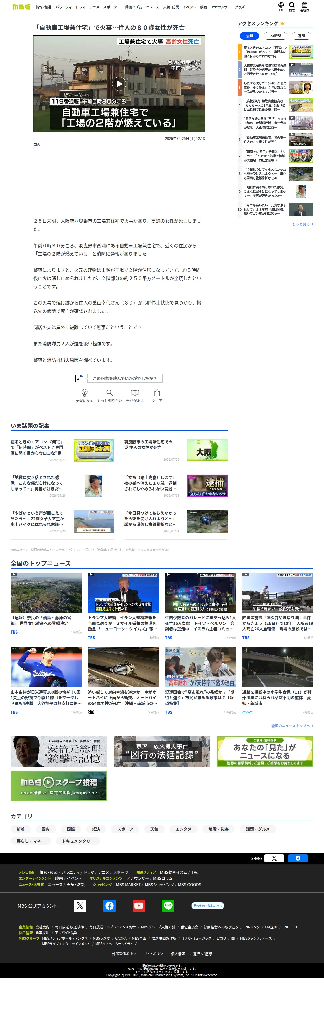Play the factory fire news video

click(x=119, y=83)
